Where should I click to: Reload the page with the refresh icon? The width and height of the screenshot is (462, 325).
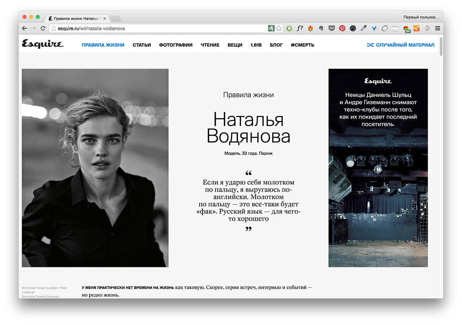[x=43, y=28]
